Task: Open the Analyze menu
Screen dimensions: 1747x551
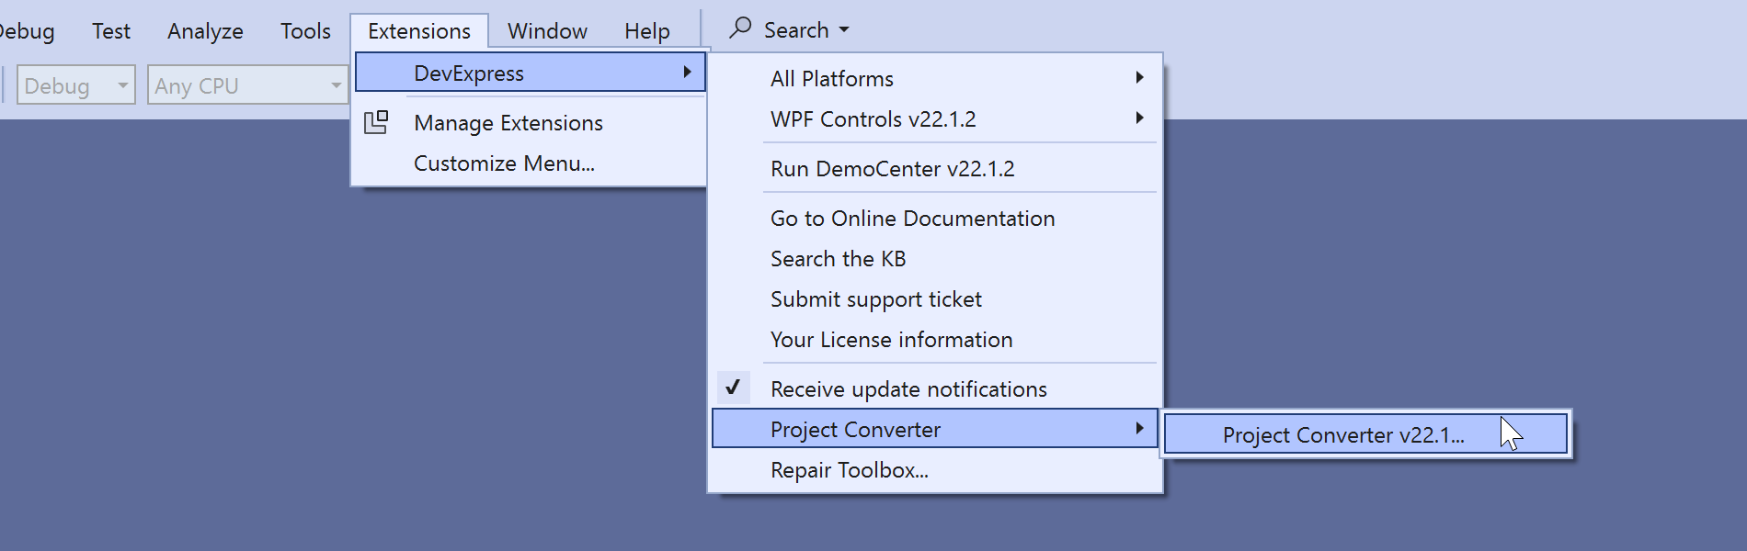Action: click(x=205, y=31)
